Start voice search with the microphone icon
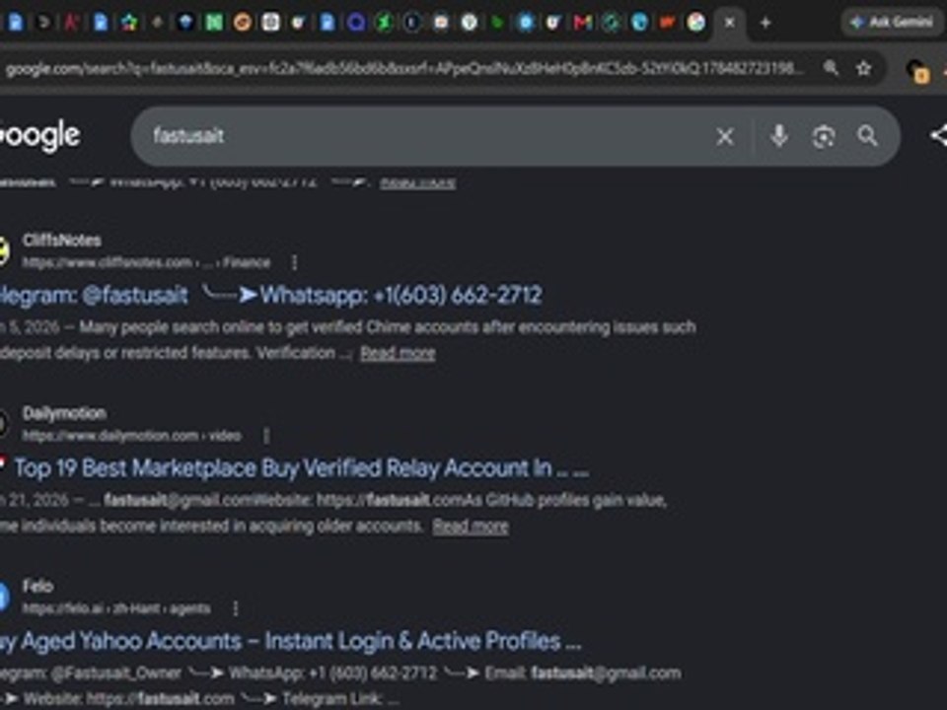 (x=779, y=136)
